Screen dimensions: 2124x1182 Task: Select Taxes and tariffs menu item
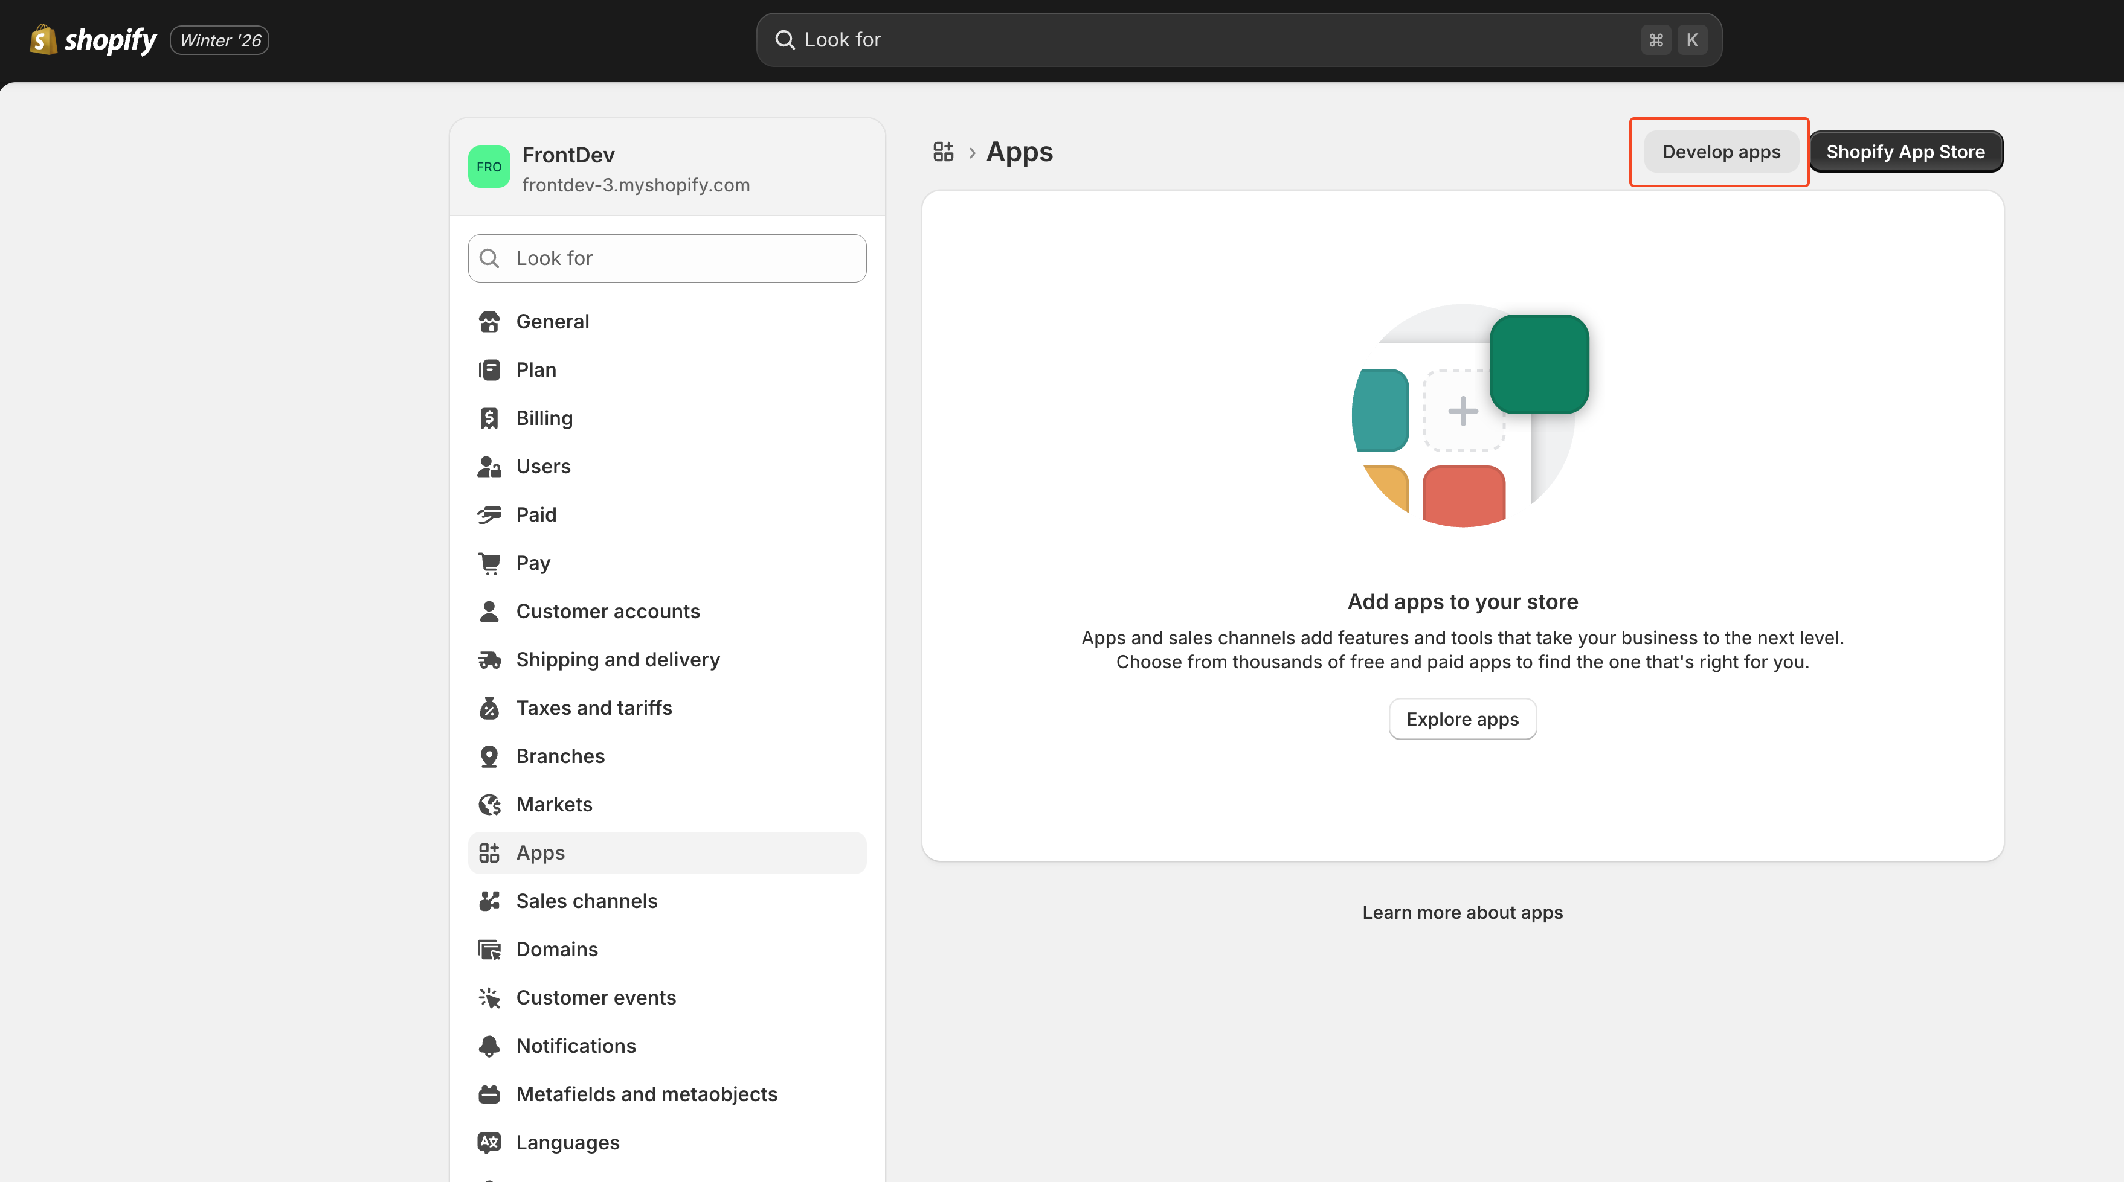(594, 708)
